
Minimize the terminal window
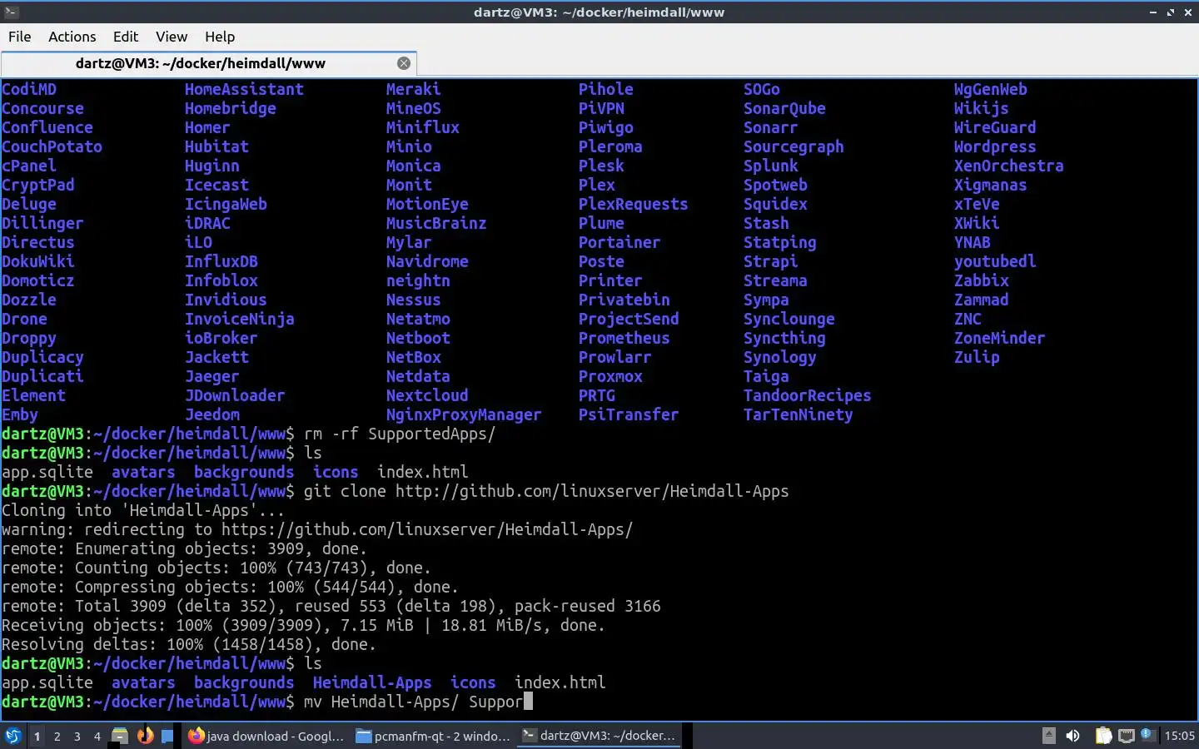coord(1153,12)
